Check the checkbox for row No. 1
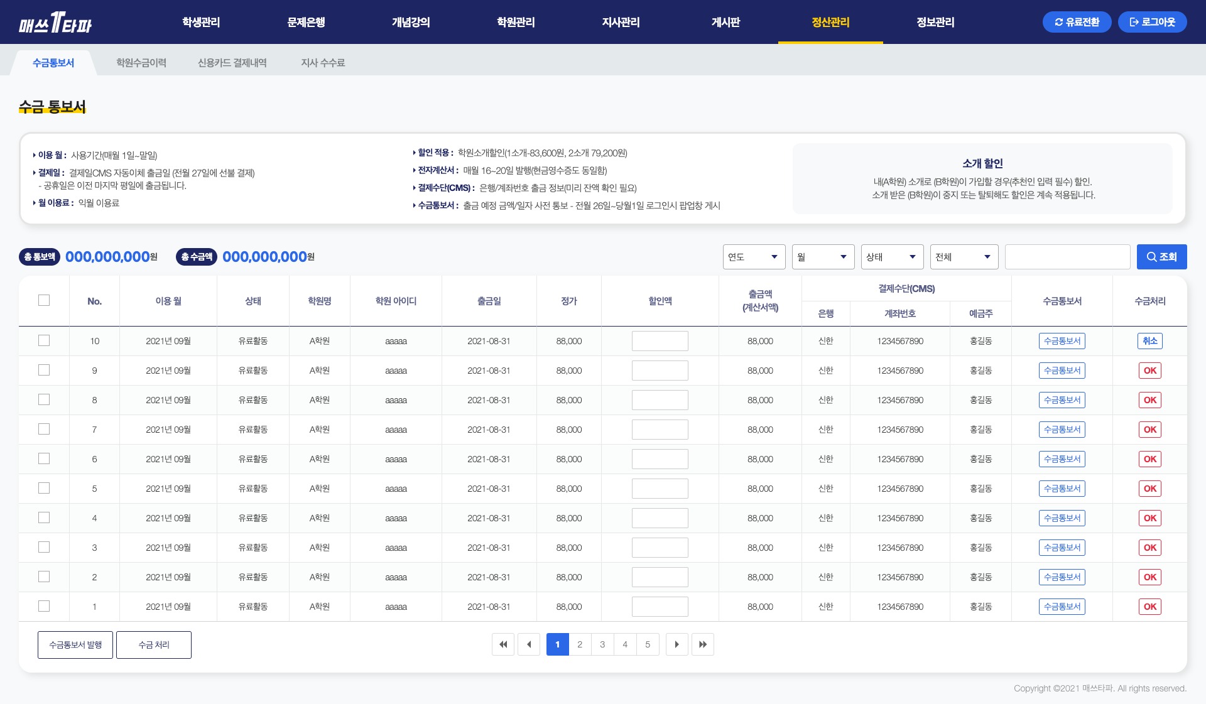Screen dimensions: 1206x704 (44, 606)
